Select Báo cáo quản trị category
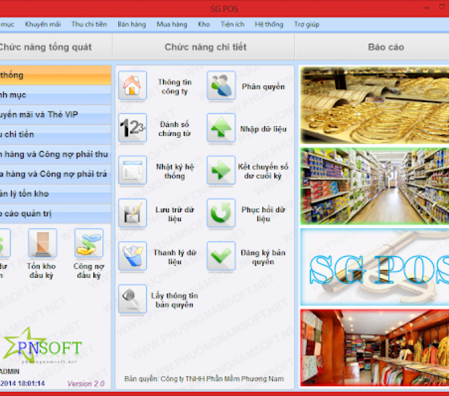 click(55, 214)
